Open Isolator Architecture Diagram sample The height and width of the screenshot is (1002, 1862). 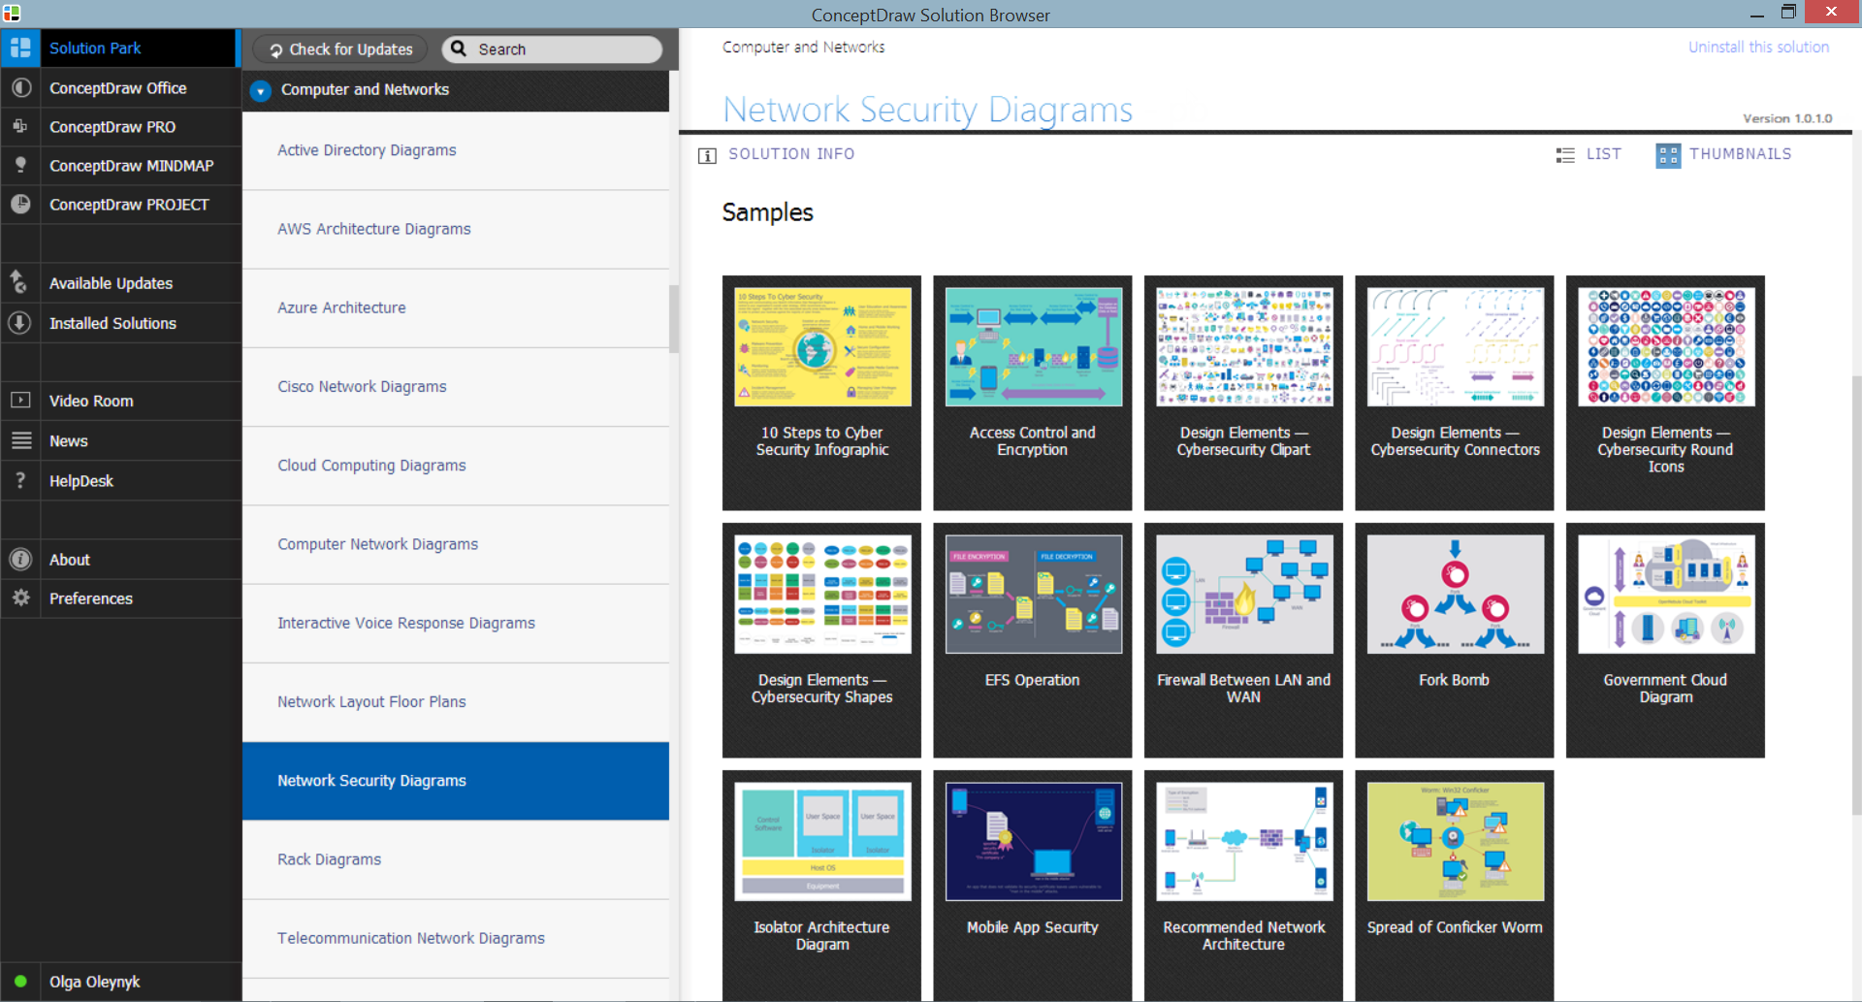point(821,886)
